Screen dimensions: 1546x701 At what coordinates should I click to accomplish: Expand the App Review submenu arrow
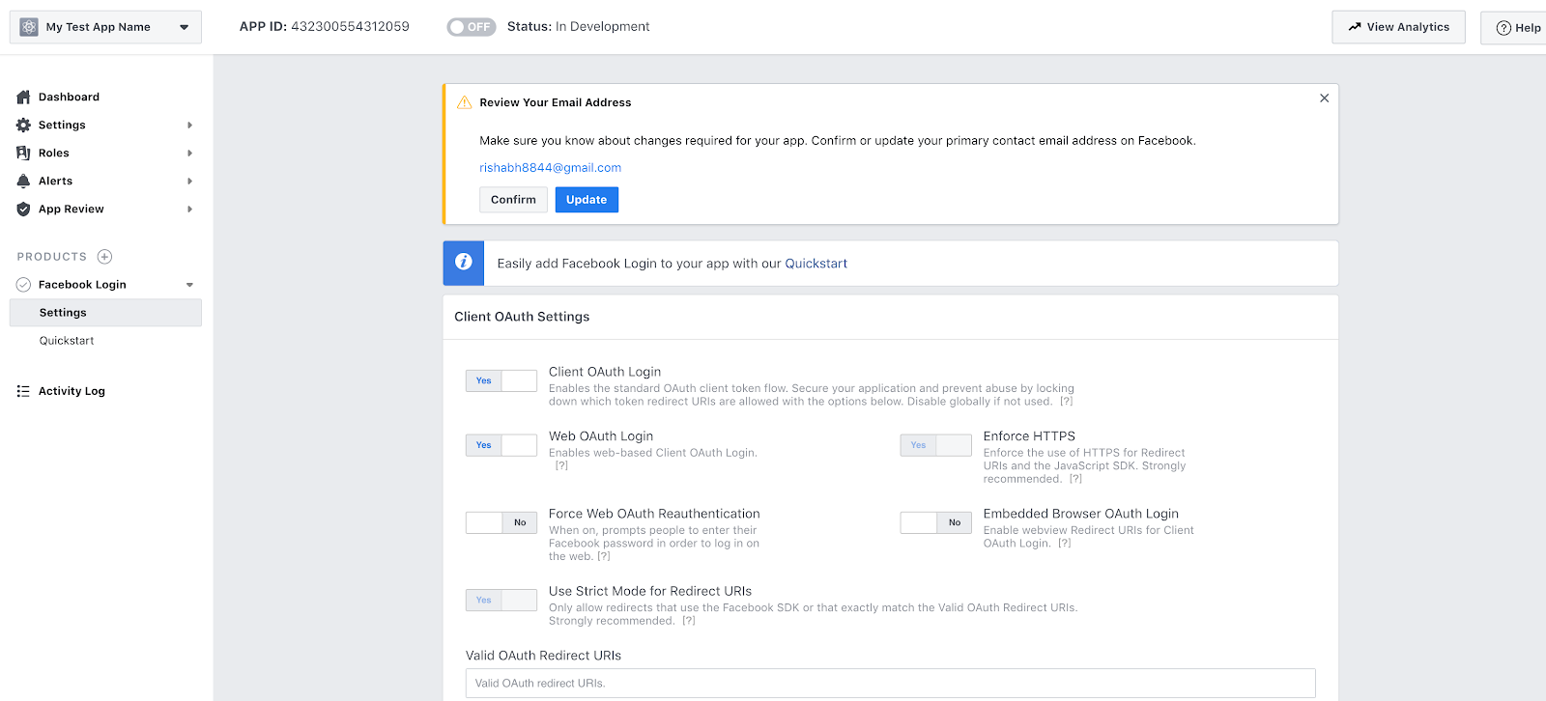pos(190,210)
